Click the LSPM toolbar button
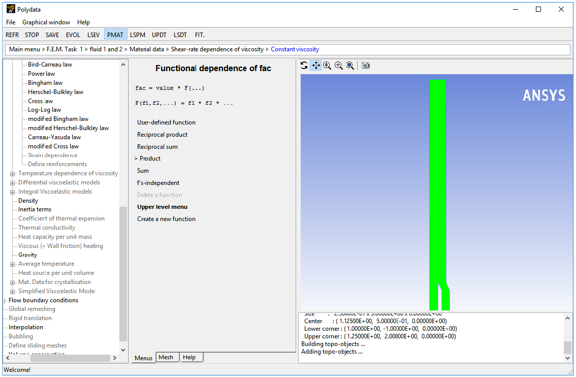This screenshot has width=576, height=377. click(138, 35)
